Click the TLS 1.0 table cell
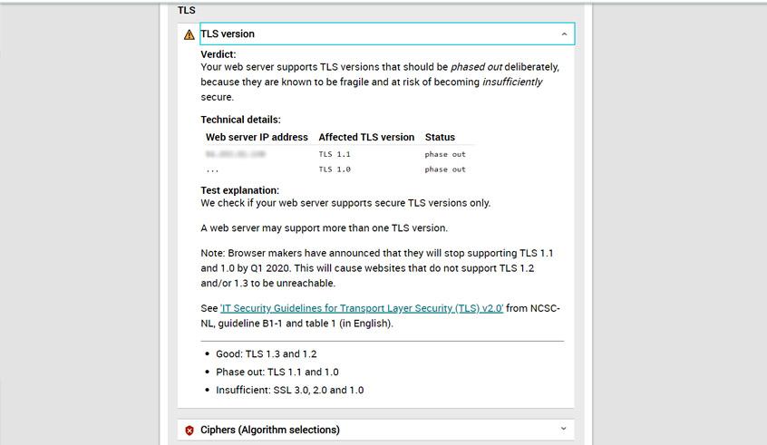The width and height of the screenshot is (767, 445). pos(335,169)
